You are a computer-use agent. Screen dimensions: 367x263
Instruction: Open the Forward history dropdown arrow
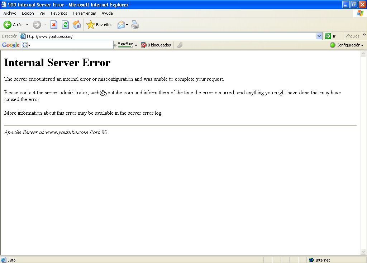click(x=45, y=25)
